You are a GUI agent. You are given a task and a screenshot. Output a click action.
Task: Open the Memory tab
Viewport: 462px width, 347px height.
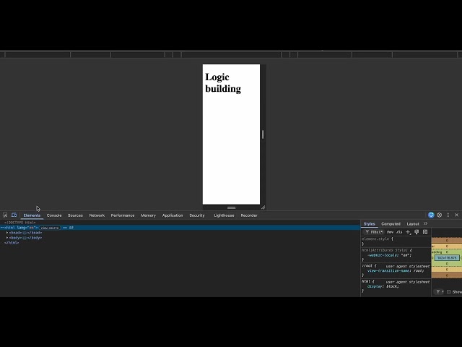[x=148, y=215]
